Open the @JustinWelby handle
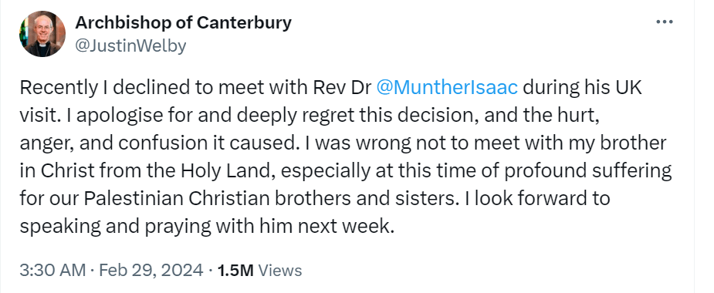714x293 pixels. pos(130,46)
